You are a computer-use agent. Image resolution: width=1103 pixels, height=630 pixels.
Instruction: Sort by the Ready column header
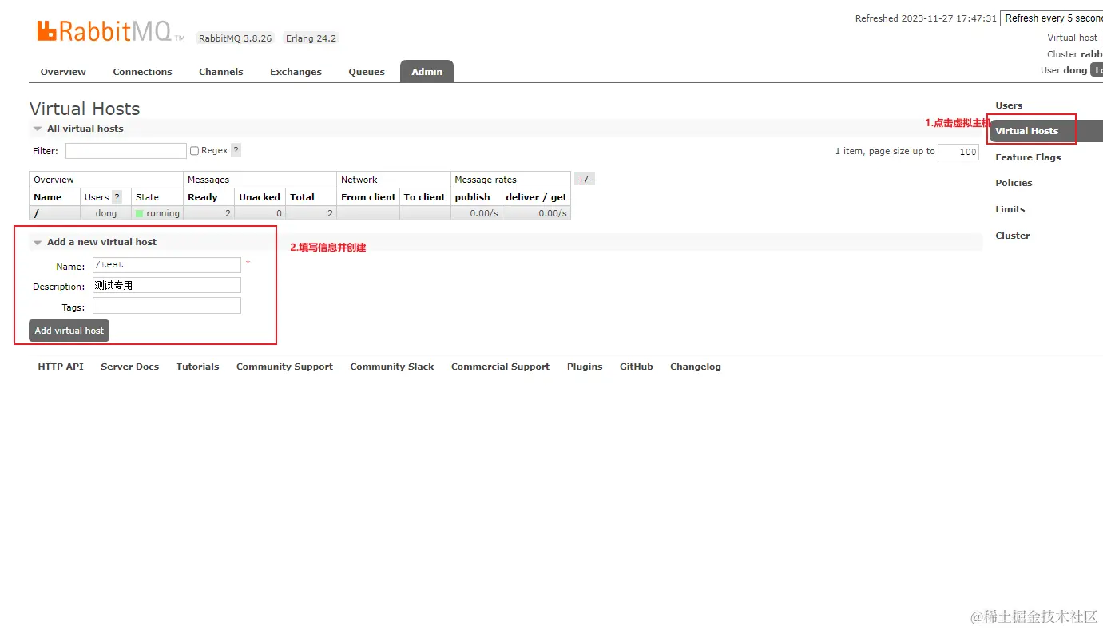[203, 197]
